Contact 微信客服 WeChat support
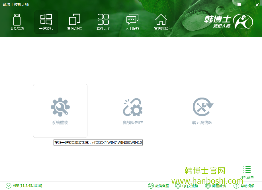262x190 pixels. click(158, 186)
